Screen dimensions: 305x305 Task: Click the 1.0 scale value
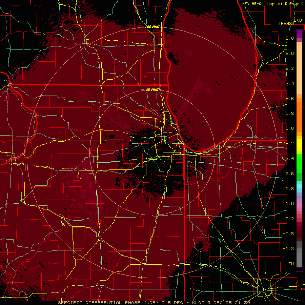point(290,204)
